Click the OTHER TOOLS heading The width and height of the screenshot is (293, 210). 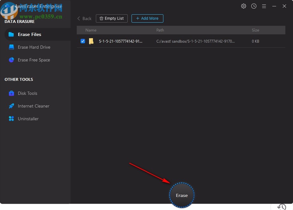[x=19, y=79]
